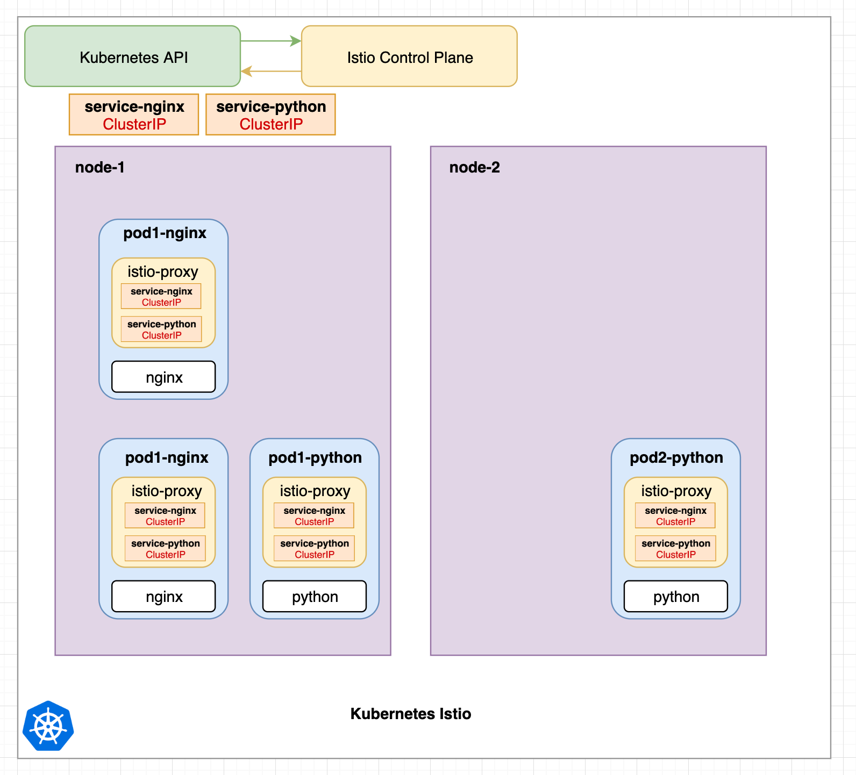This screenshot has height=775, width=856.
Task: Select the Istio Control Plane box
Action: [x=409, y=56]
